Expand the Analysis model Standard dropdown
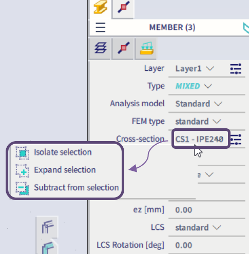Screen dimensions: 249x254 point(199,104)
